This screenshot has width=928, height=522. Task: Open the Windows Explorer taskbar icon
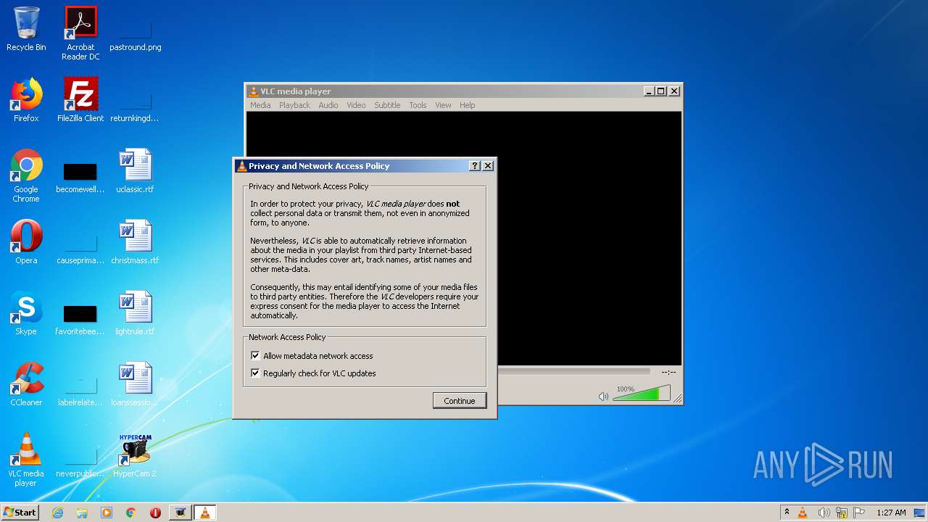coord(82,513)
